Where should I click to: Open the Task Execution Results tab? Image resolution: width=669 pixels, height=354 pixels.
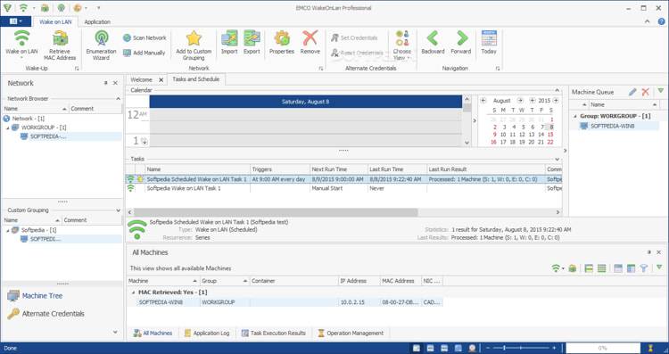pyautogui.click(x=274, y=333)
